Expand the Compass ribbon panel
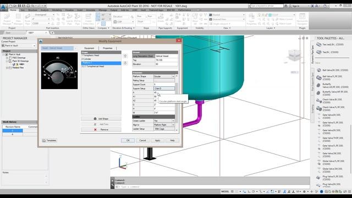 pyautogui.click(x=103, y=28)
